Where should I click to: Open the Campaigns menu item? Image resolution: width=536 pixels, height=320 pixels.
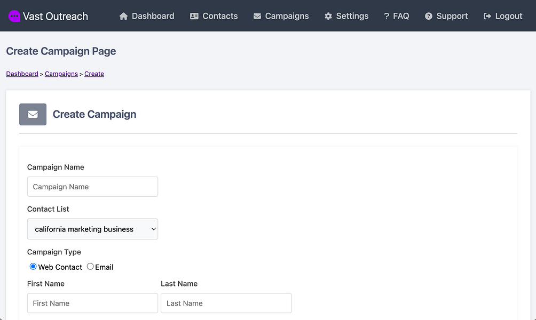[x=287, y=17]
